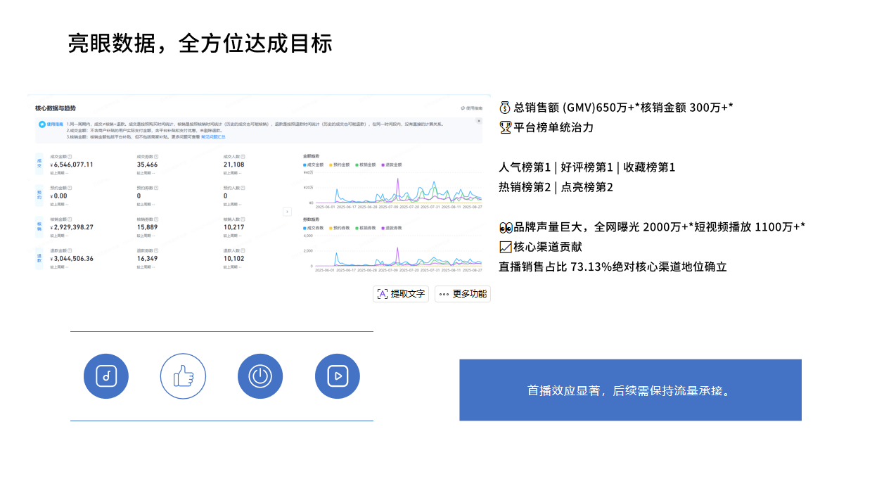Image resolution: width=884 pixels, height=493 pixels.
Task: Click the 核销人数 value 10,217
Action: (x=234, y=227)
